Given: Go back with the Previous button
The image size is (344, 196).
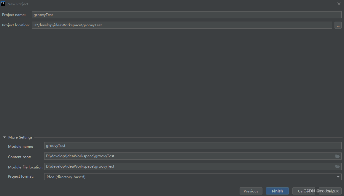Looking at the screenshot, I should pos(251,191).
